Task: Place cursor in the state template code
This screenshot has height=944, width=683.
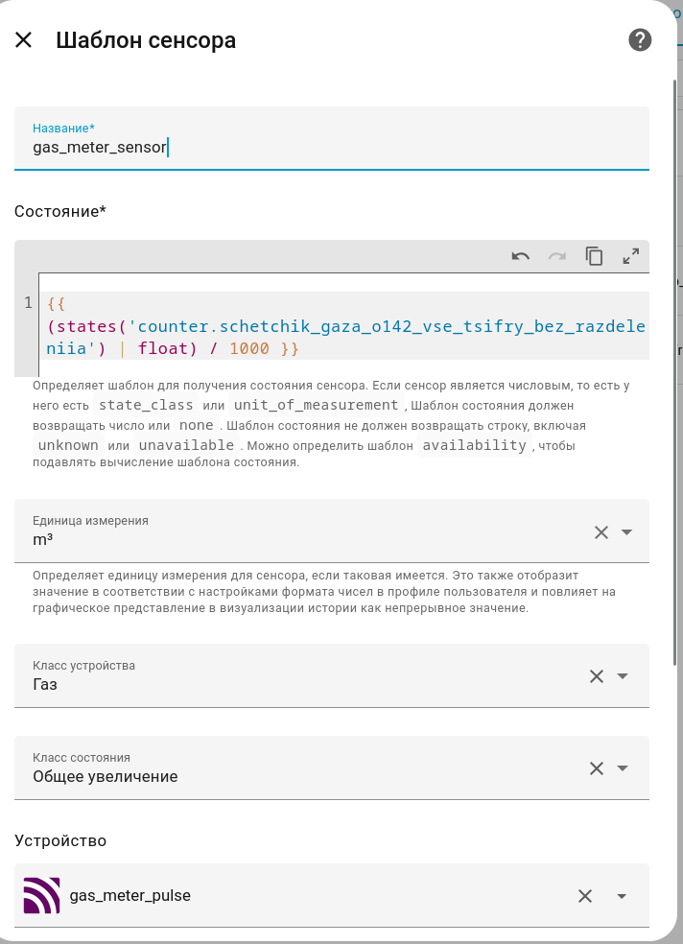Action: coord(288,326)
